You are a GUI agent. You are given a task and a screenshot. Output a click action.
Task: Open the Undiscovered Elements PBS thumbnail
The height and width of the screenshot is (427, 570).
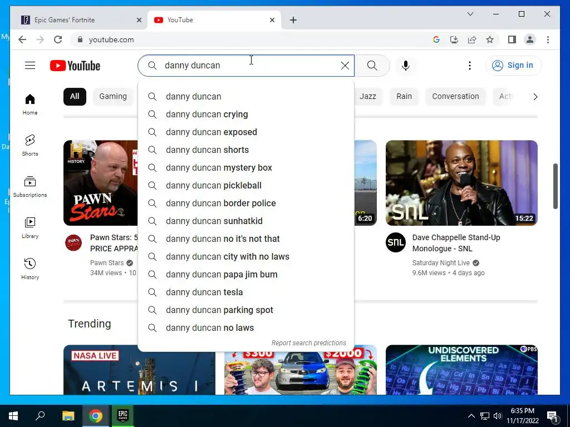click(x=461, y=370)
